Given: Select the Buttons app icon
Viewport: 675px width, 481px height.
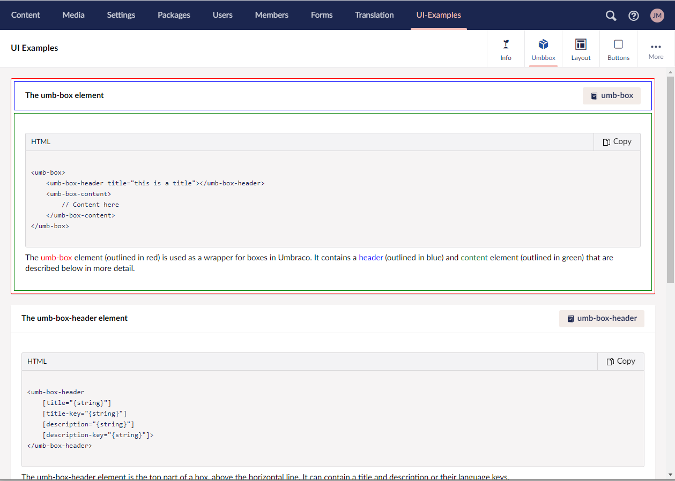Looking at the screenshot, I should 618,44.
